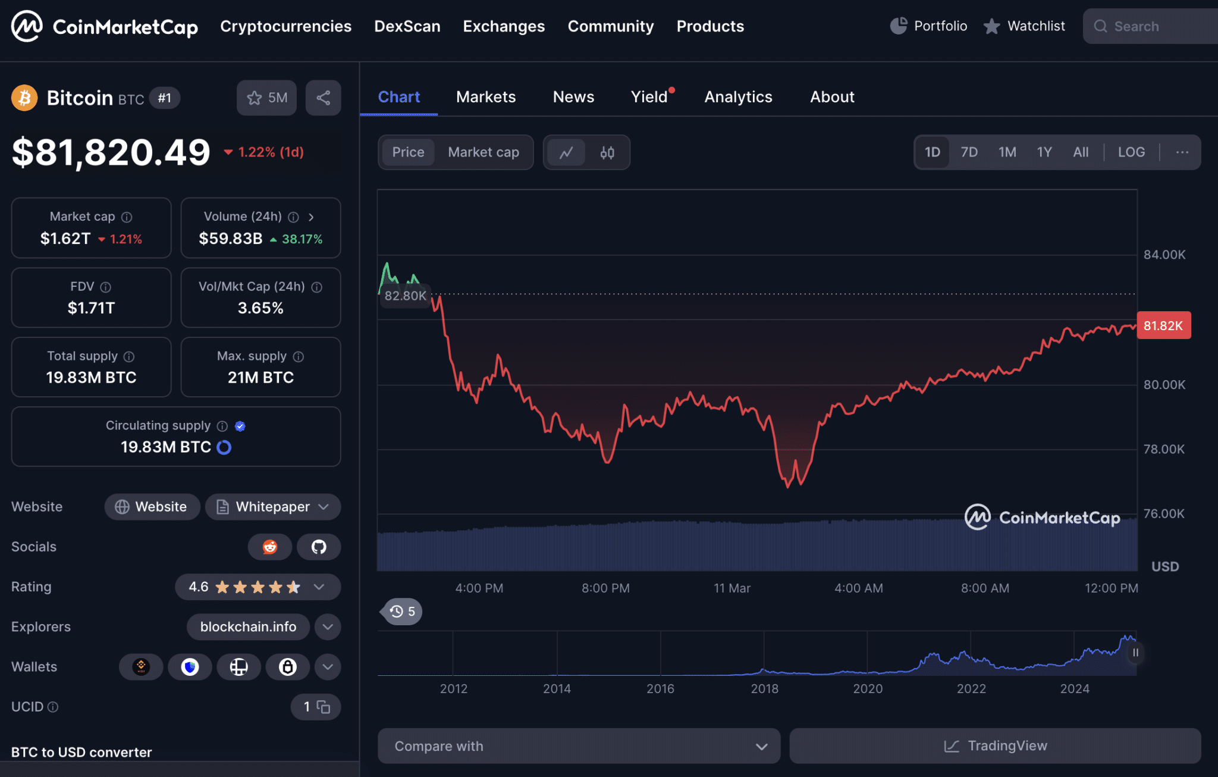Viewport: 1218px width, 777px height.
Task: Click the 81.82K current price label
Action: click(1163, 325)
